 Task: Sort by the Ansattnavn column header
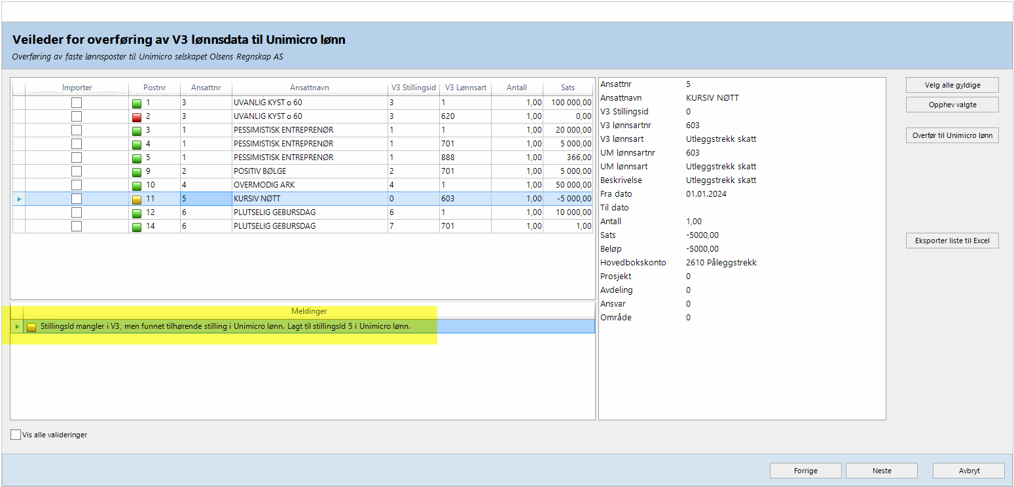309,88
